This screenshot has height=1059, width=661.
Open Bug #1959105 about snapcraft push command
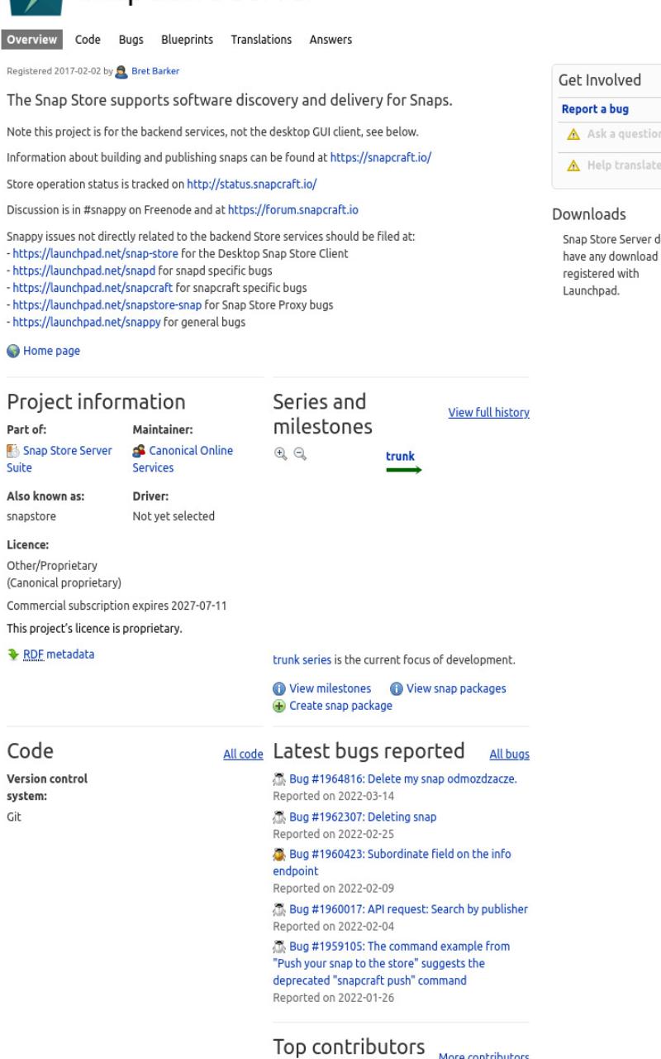pyautogui.click(x=392, y=963)
